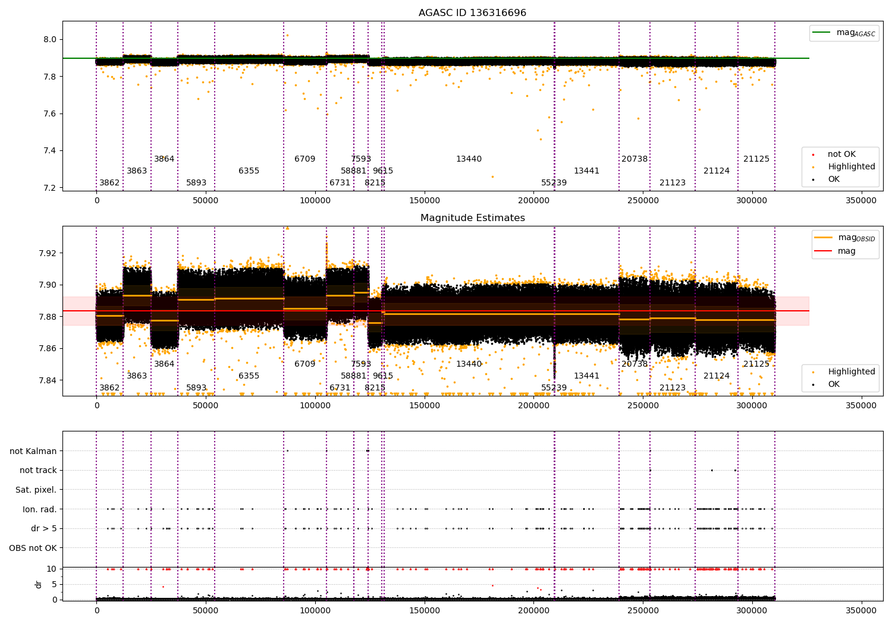Click label 13440 in the Magnitude Estimates plot
This screenshot has width=892, height=624.
pos(469,364)
